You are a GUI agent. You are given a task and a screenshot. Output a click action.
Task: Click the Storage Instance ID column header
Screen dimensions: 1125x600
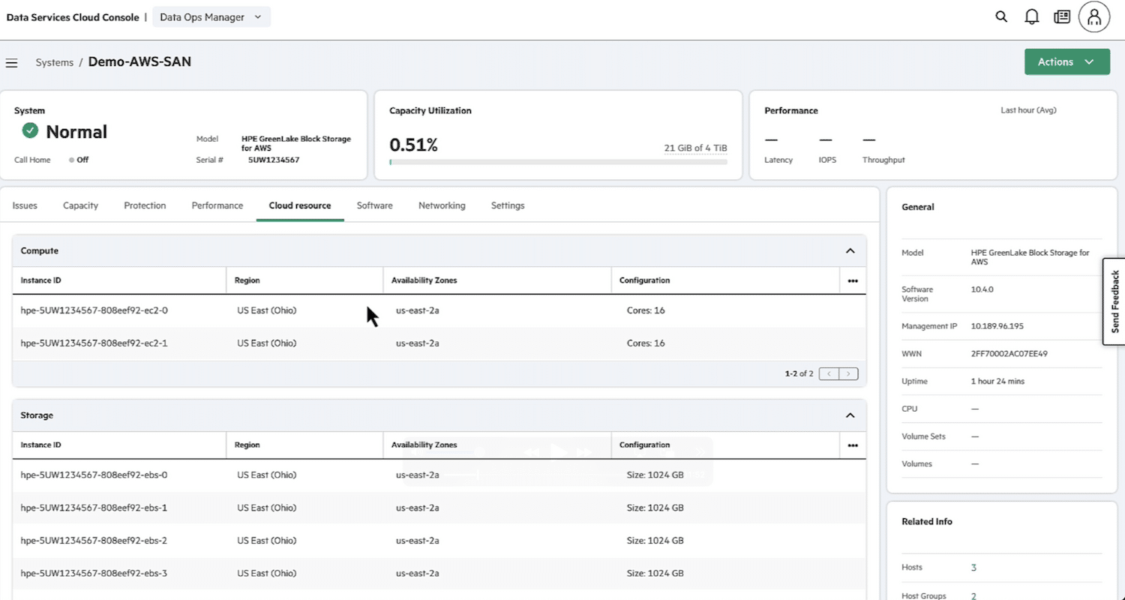click(x=119, y=445)
